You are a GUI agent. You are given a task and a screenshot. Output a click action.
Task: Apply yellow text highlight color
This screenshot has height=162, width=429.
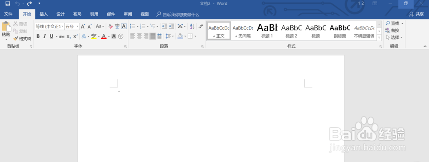pyautogui.click(x=94, y=36)
